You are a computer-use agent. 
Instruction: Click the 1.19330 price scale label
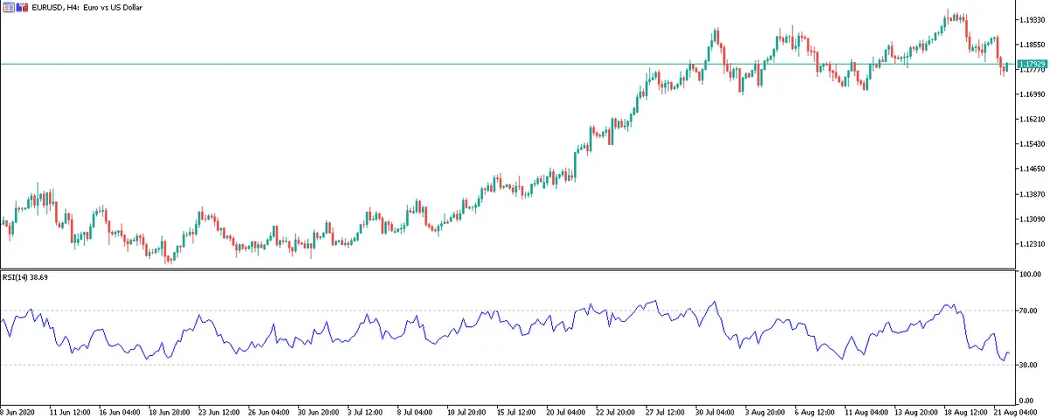tap(1029, 19)
